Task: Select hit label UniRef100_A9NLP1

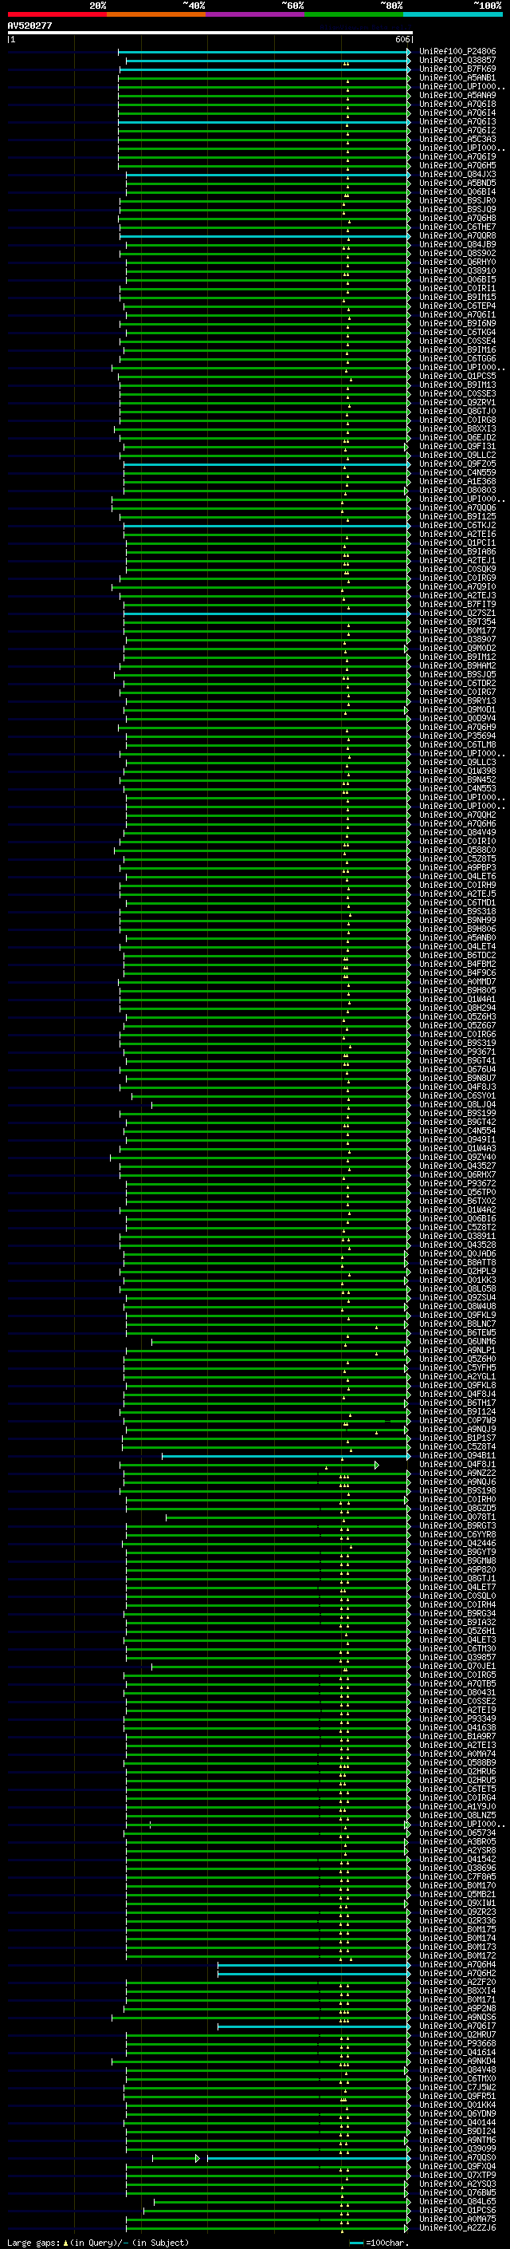Action: pos(457,1351)
